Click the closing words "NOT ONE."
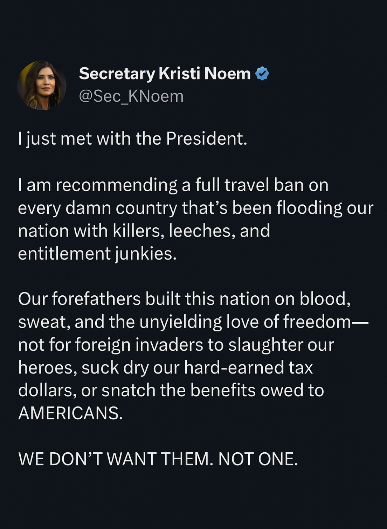387x529 pixels. (x=258, y=459)
